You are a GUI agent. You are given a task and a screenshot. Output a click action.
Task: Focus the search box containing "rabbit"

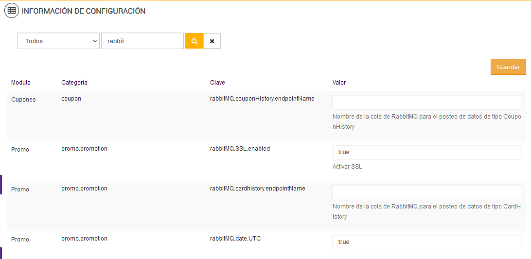tap(142, 41)
